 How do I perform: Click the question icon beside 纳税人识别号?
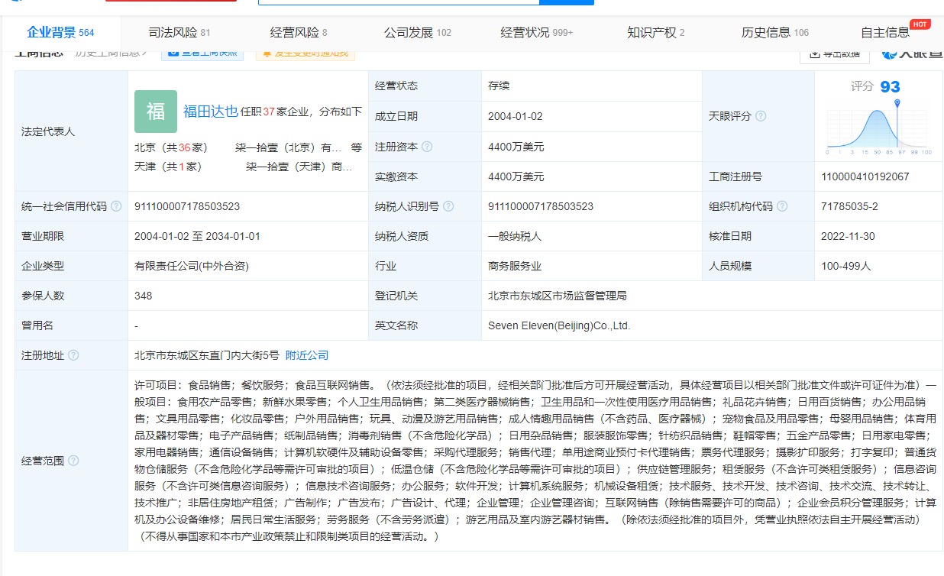pyautogui.click(x=448, y=206)
